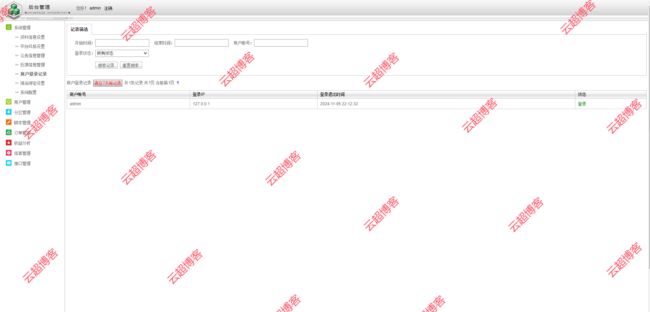Open 反馈信息管理 in the sidebar
650x312 pixels.
(x=32, y=65)
